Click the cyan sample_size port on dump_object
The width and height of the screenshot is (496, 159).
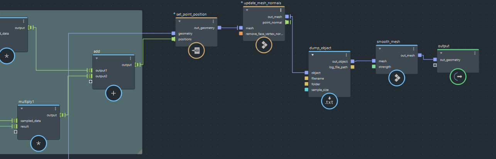click(306, 89)
